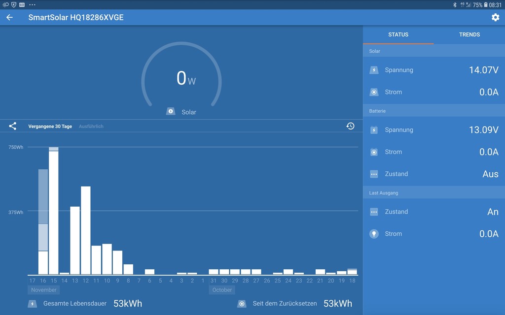Tap three dots in status bar
The width and height of the screenshot is (505, 315).
pyautogui.click(x=32, y=5)
